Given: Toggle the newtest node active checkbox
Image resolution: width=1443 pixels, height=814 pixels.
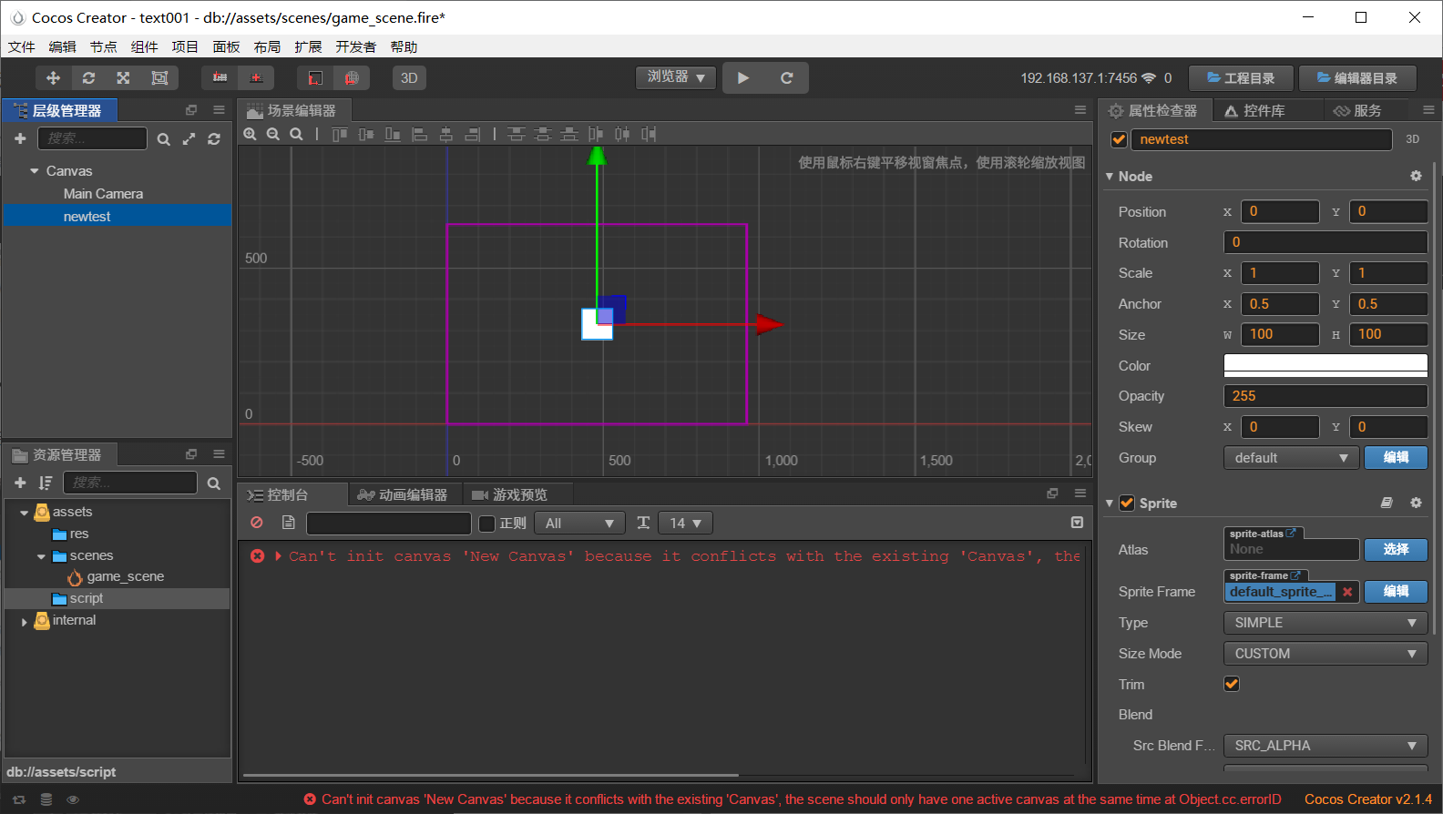Looking at the screenshot, I should 1119,139.
